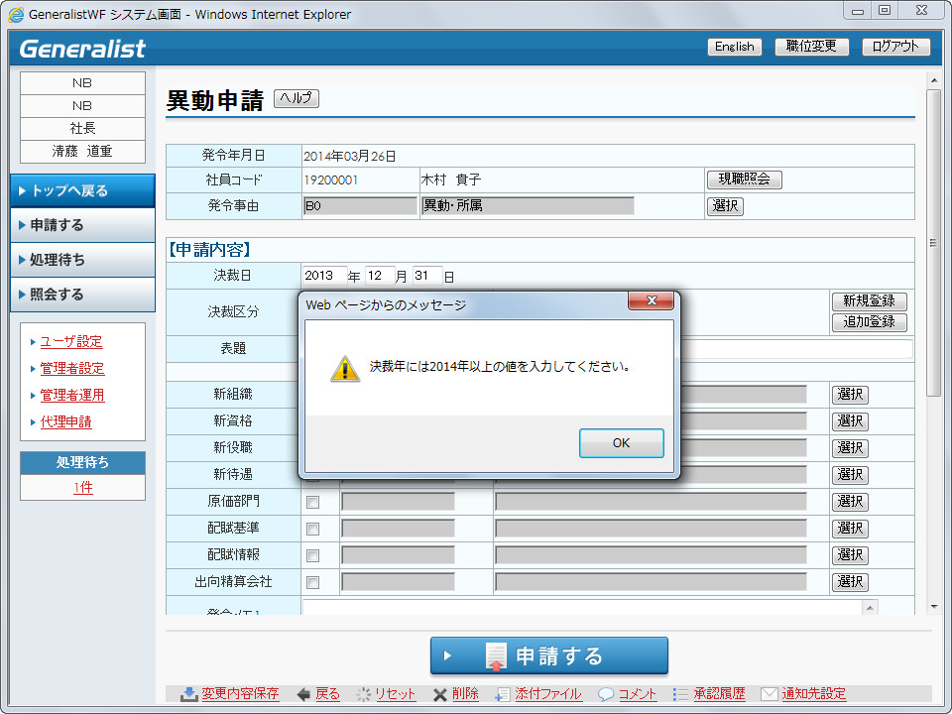952x714 pixels.
Task: Click the scrollbar down arrow
Action: pos(933,607)
